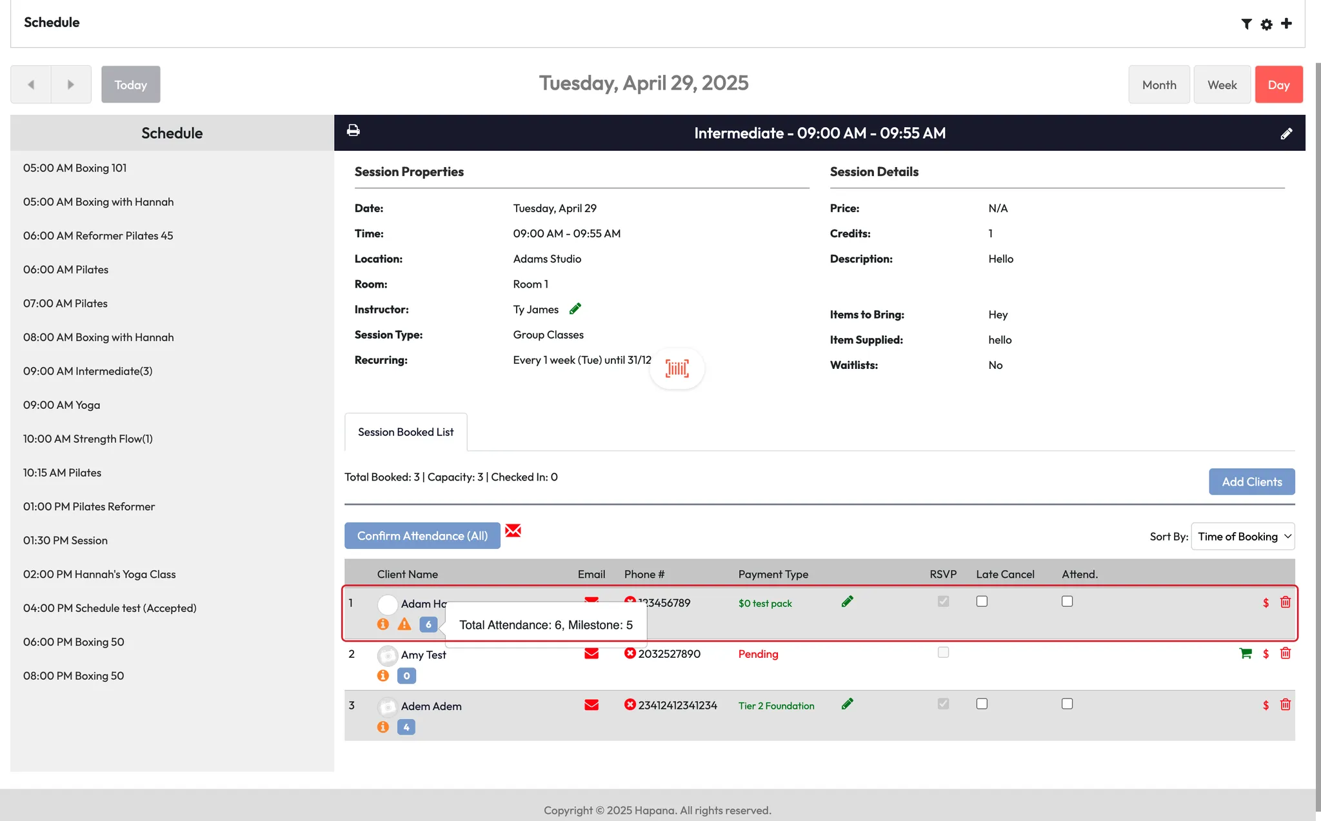Open schedule settings gear icon
Screen dimensions: 1321x821
click(1266, 24)
